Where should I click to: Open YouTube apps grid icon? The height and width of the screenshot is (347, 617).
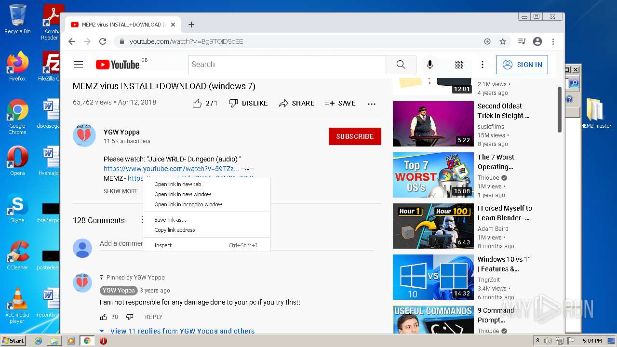coord(459,65)
